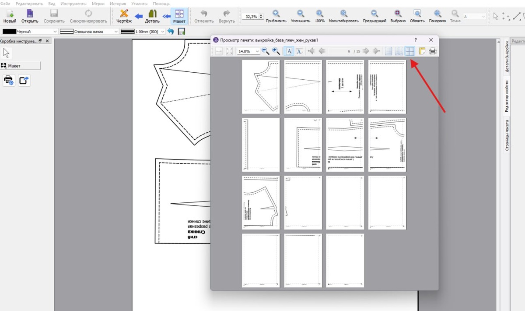
Task: Show overview of all pages in preview
Action: (x=409, y=51)
